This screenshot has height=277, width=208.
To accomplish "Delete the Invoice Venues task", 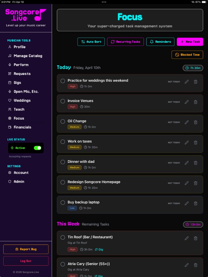I will point(196,102).
